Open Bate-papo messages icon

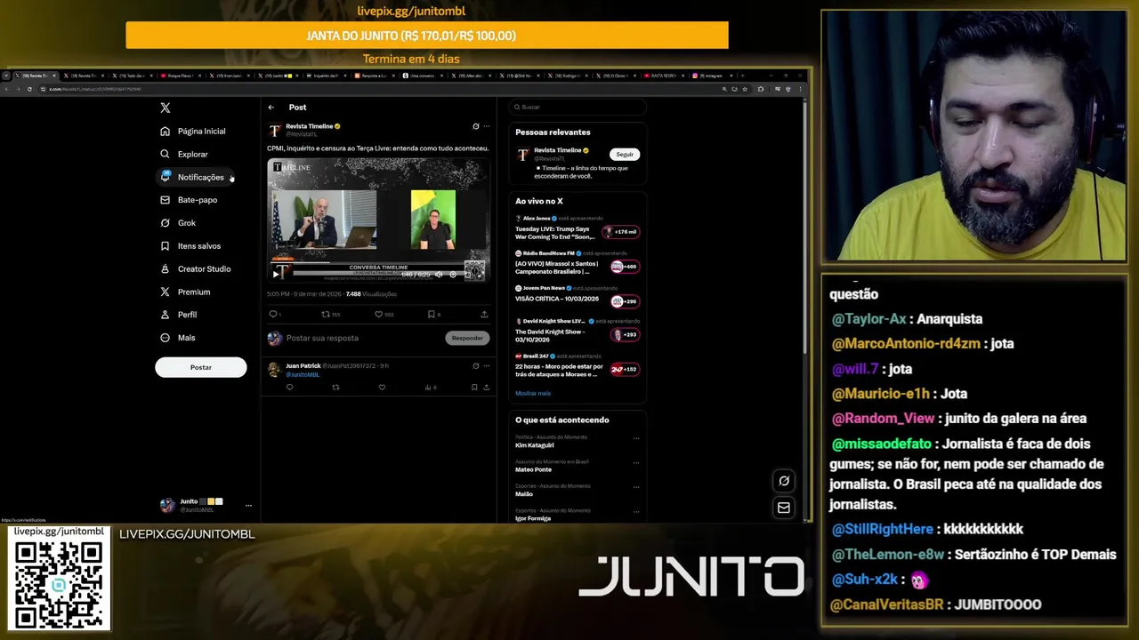tap(165, 200)
